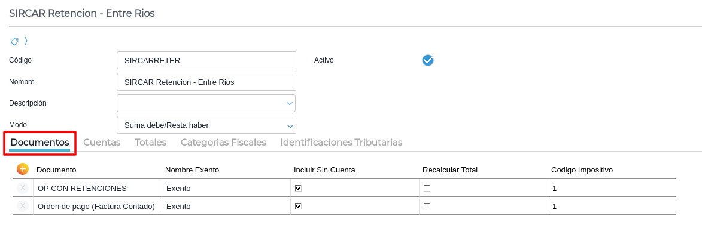Uncheck Incluir Sin Cuenta for Orden de pago

298,206
